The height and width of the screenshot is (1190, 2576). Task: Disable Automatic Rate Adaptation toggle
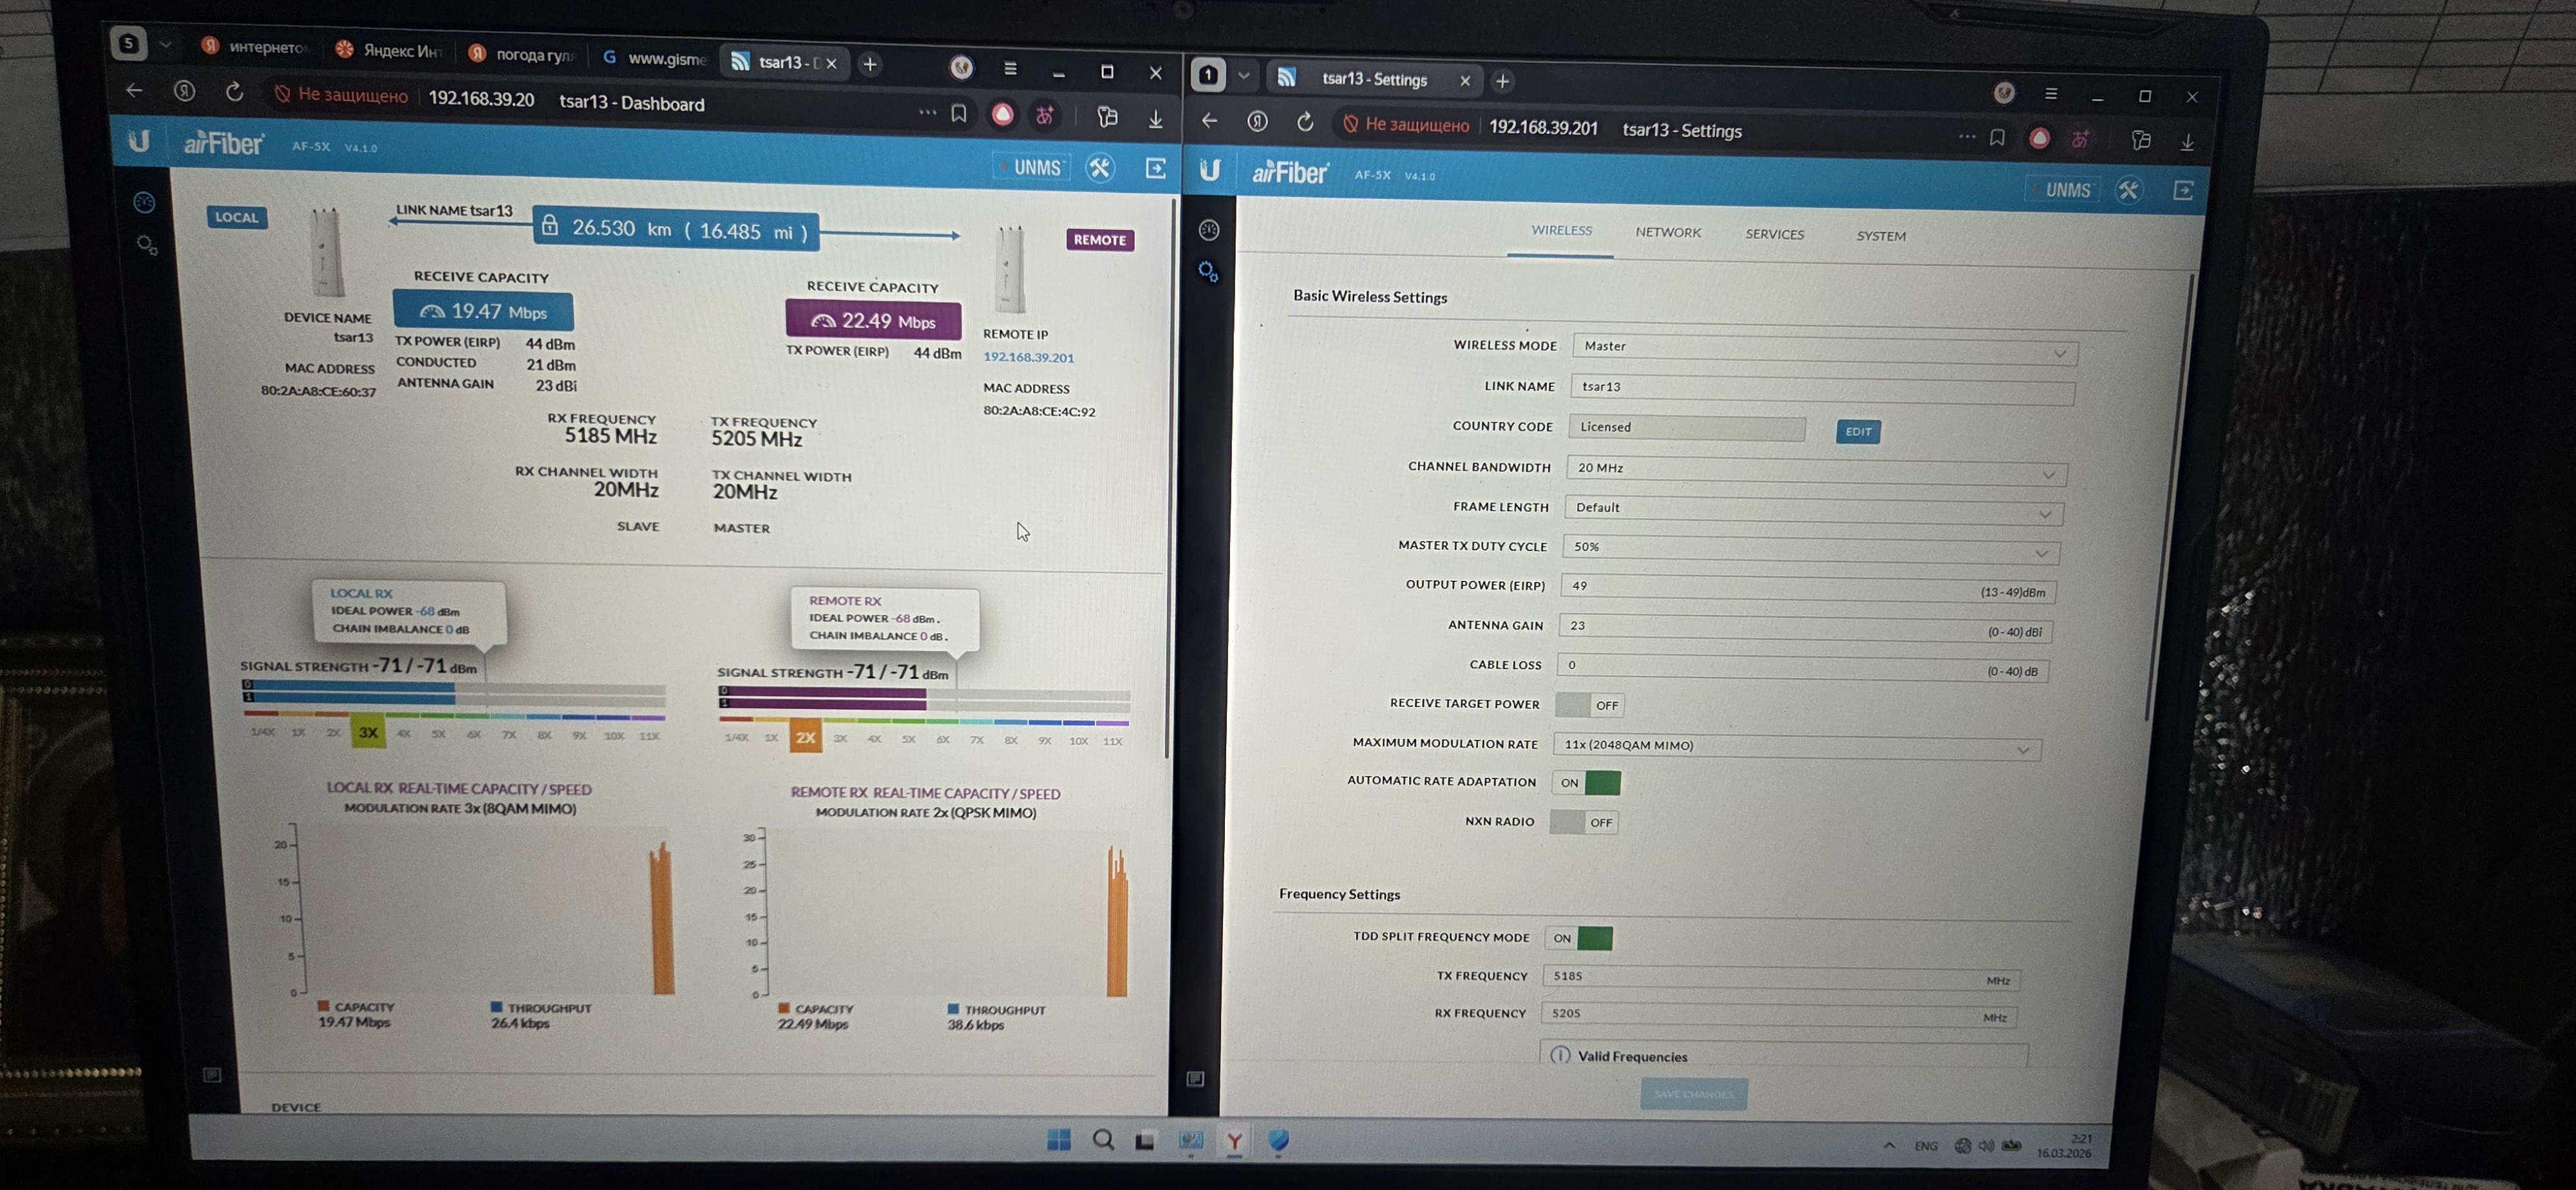coord(1586,783)
